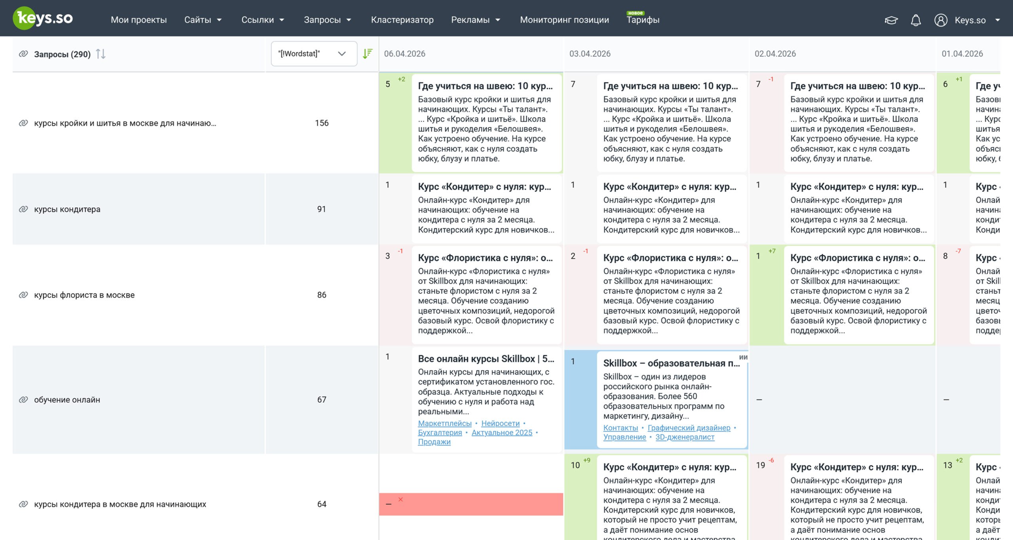Open 06.04.2026 snippet Где учиться на швею
1013x540 pixels.
tap(487, 123)
